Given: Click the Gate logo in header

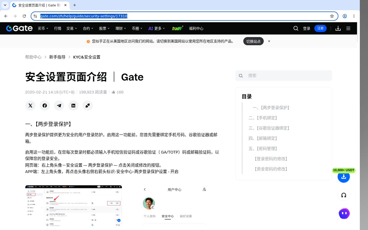Looking at the screenshot, I should pos(19,28).
